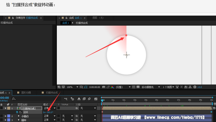Toggle lock icon on the 效果控件 panel tab
Screen dimensions: 216x122
point(13,18)
